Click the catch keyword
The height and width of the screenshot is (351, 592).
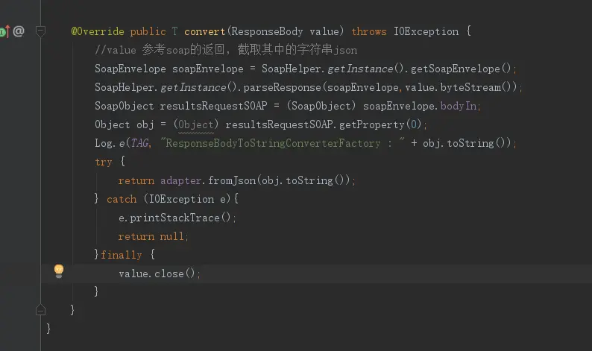pos(122,199)
